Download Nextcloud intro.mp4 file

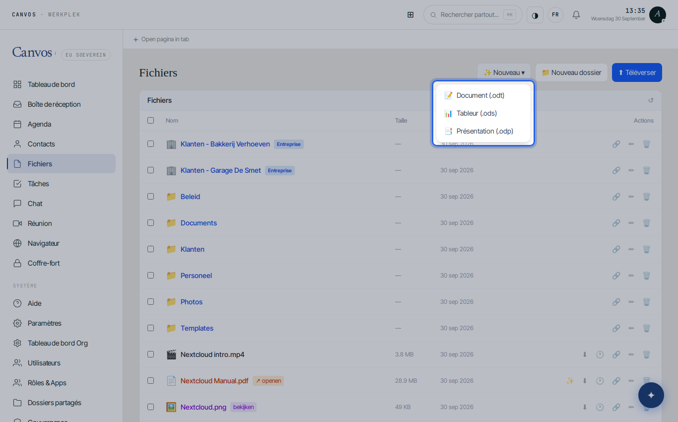click(585, 354)
